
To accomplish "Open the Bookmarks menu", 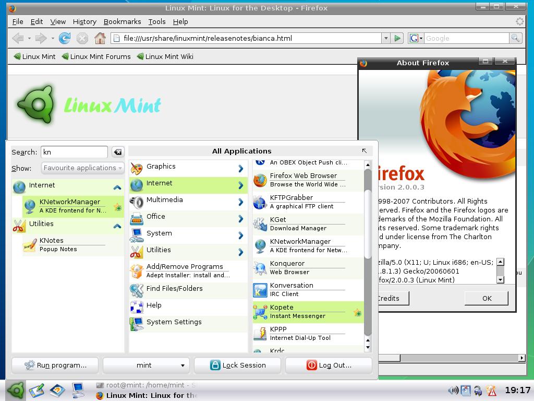I will click(x=122, y=22).
